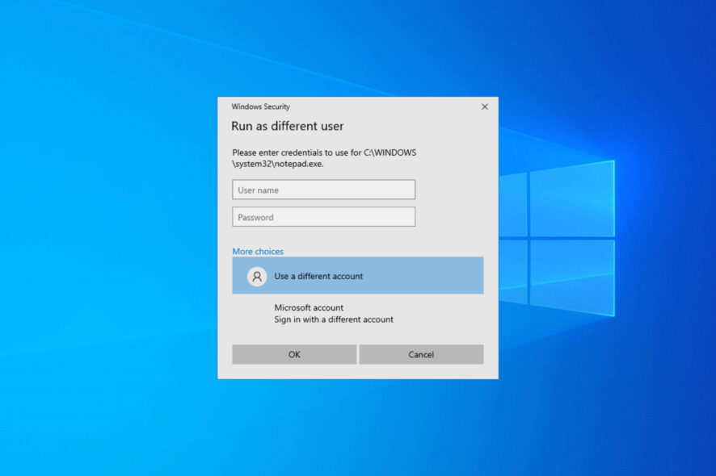Click the lower-right pane of the Windows logo
Image resolution: width=716 pixels, height=476 pixels.
pos(571,276)
